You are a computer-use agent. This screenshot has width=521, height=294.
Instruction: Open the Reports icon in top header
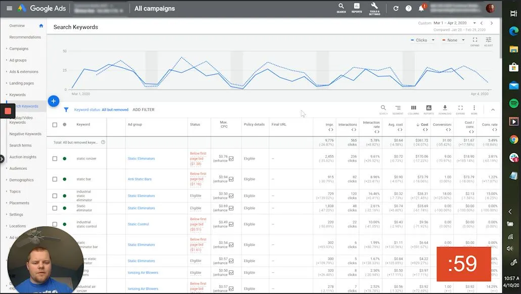click(357, 8)
